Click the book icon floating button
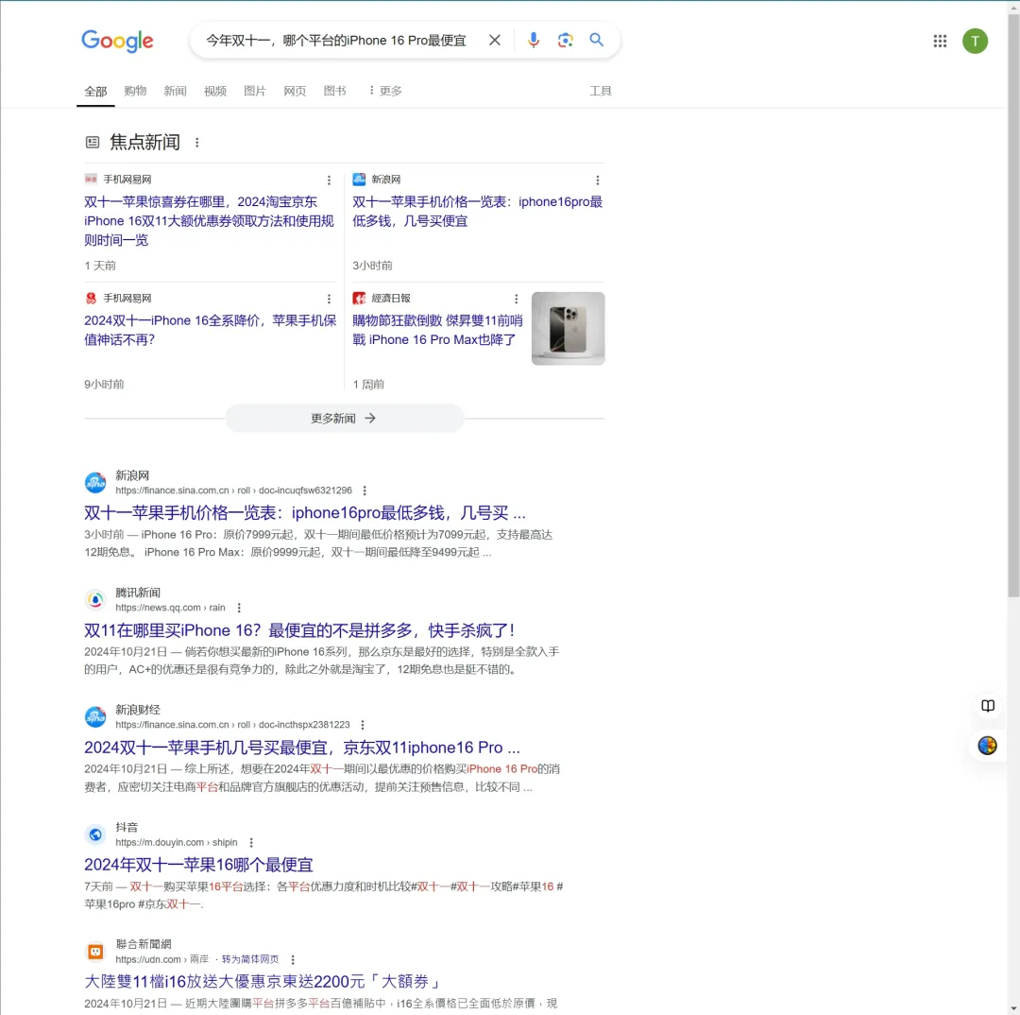The image size is (1020, 1015). pos(988,706)
